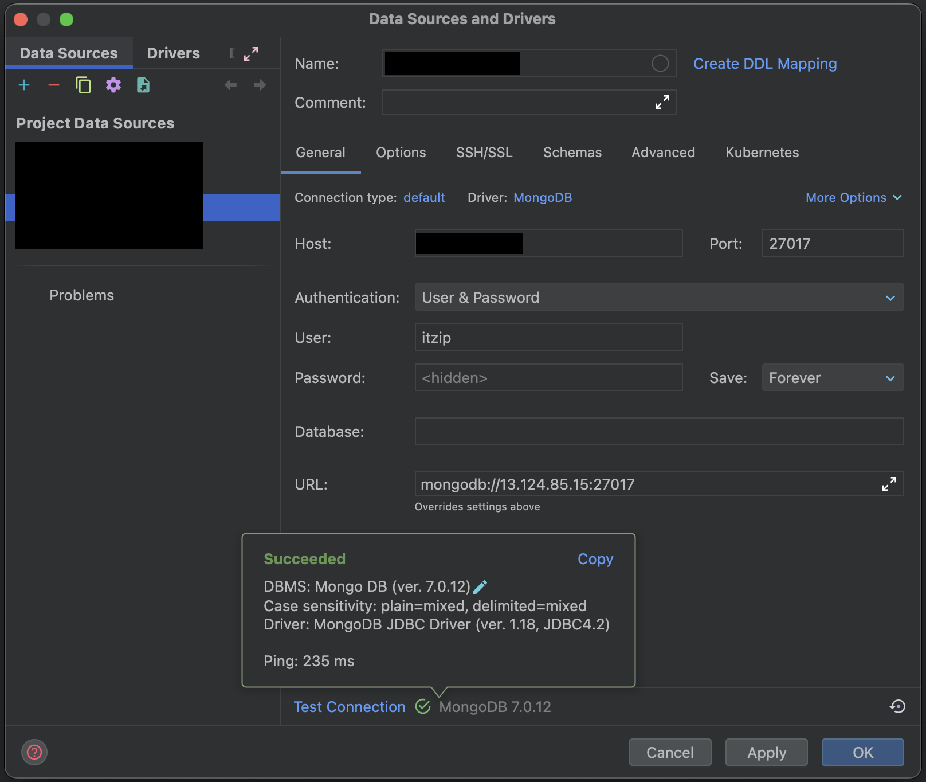Click the Case sensitivity result line
The image size is (926, 782).
pos(425,606)
